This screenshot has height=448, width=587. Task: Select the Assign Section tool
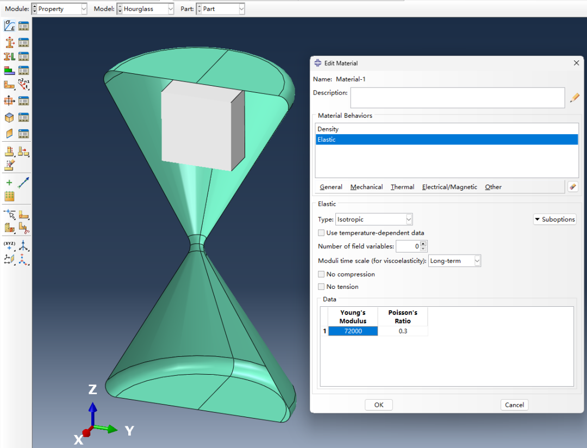[9, 56]
